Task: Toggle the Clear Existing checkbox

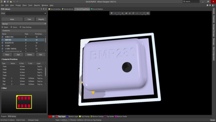Action: pos(20,27)
